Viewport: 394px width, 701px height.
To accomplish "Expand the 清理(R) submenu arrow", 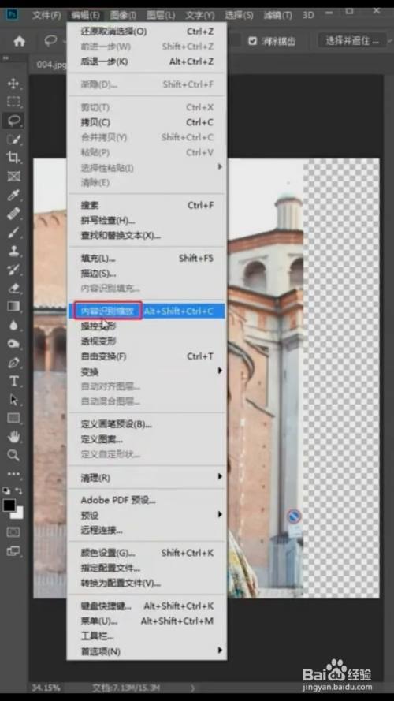I will [219, 477].
